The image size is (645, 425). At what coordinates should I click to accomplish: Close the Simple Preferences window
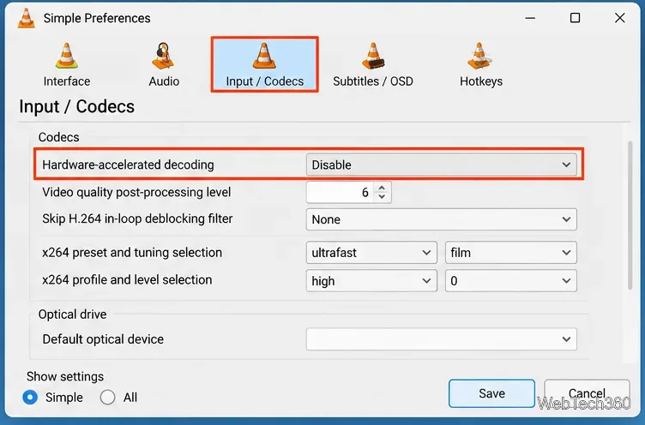pyautogui.click(x=619, y=18)
